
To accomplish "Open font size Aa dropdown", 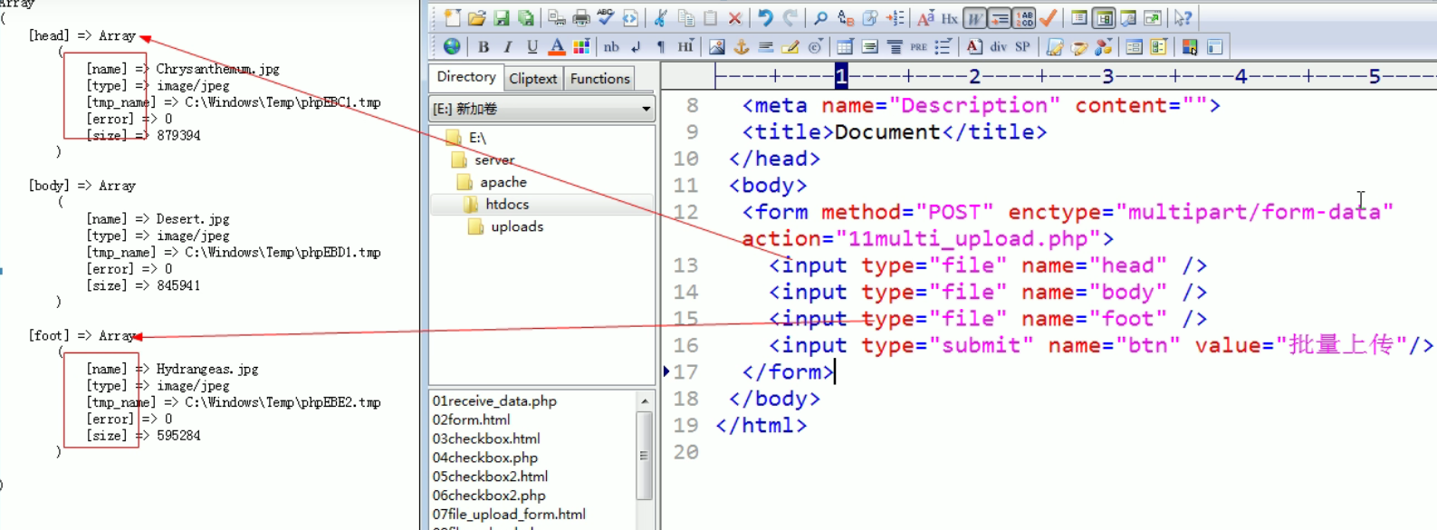I will [925, 18].
